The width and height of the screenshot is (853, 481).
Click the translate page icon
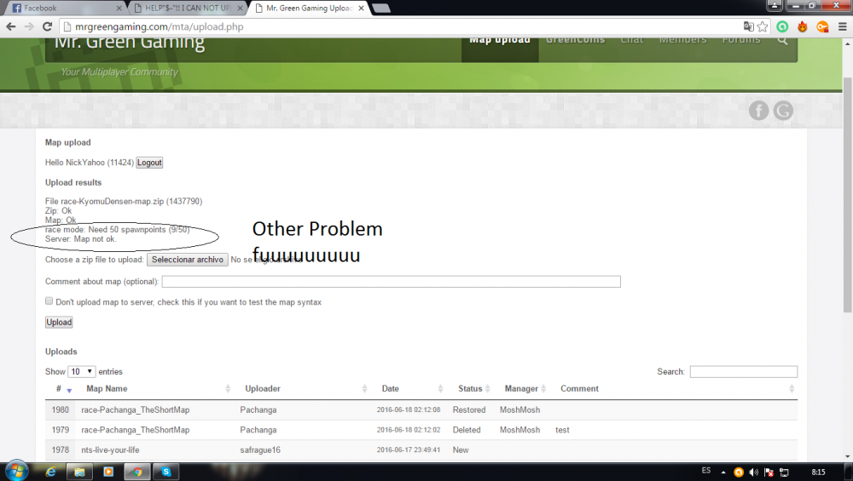748,26
